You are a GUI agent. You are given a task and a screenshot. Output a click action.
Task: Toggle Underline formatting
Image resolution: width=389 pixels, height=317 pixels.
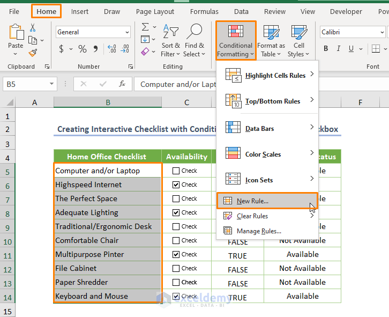point(351,48)
